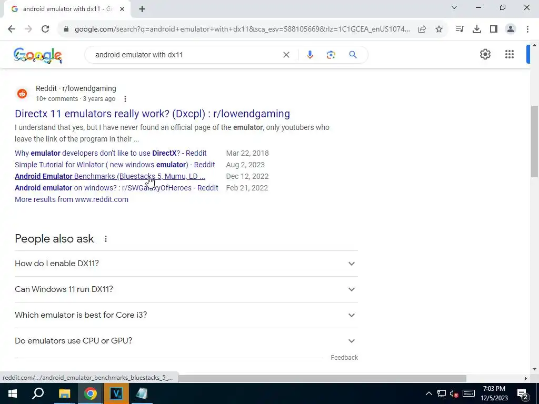The width and height of the screenshot is (539, 404).
Task: Share this page from the address bar
Action: coord(422,29)
